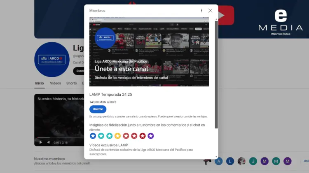Image resolution: width=309 pixels, height=173 pixels.
Task: Click the membership banner image in dialog
Action: point(149,52)
